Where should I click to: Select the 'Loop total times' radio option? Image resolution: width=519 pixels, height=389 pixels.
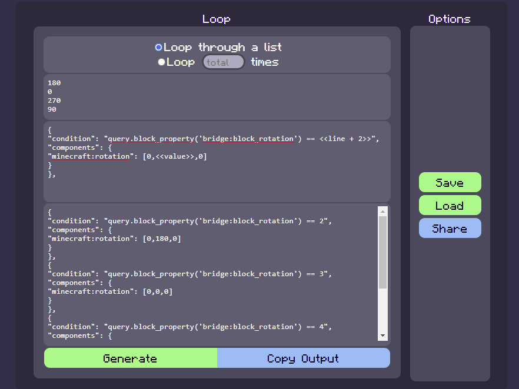161,62
